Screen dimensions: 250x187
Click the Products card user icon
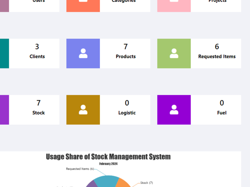click(83, 53)
